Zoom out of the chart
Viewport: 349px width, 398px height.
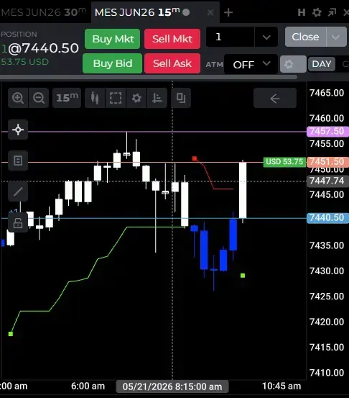coord(39,98)
